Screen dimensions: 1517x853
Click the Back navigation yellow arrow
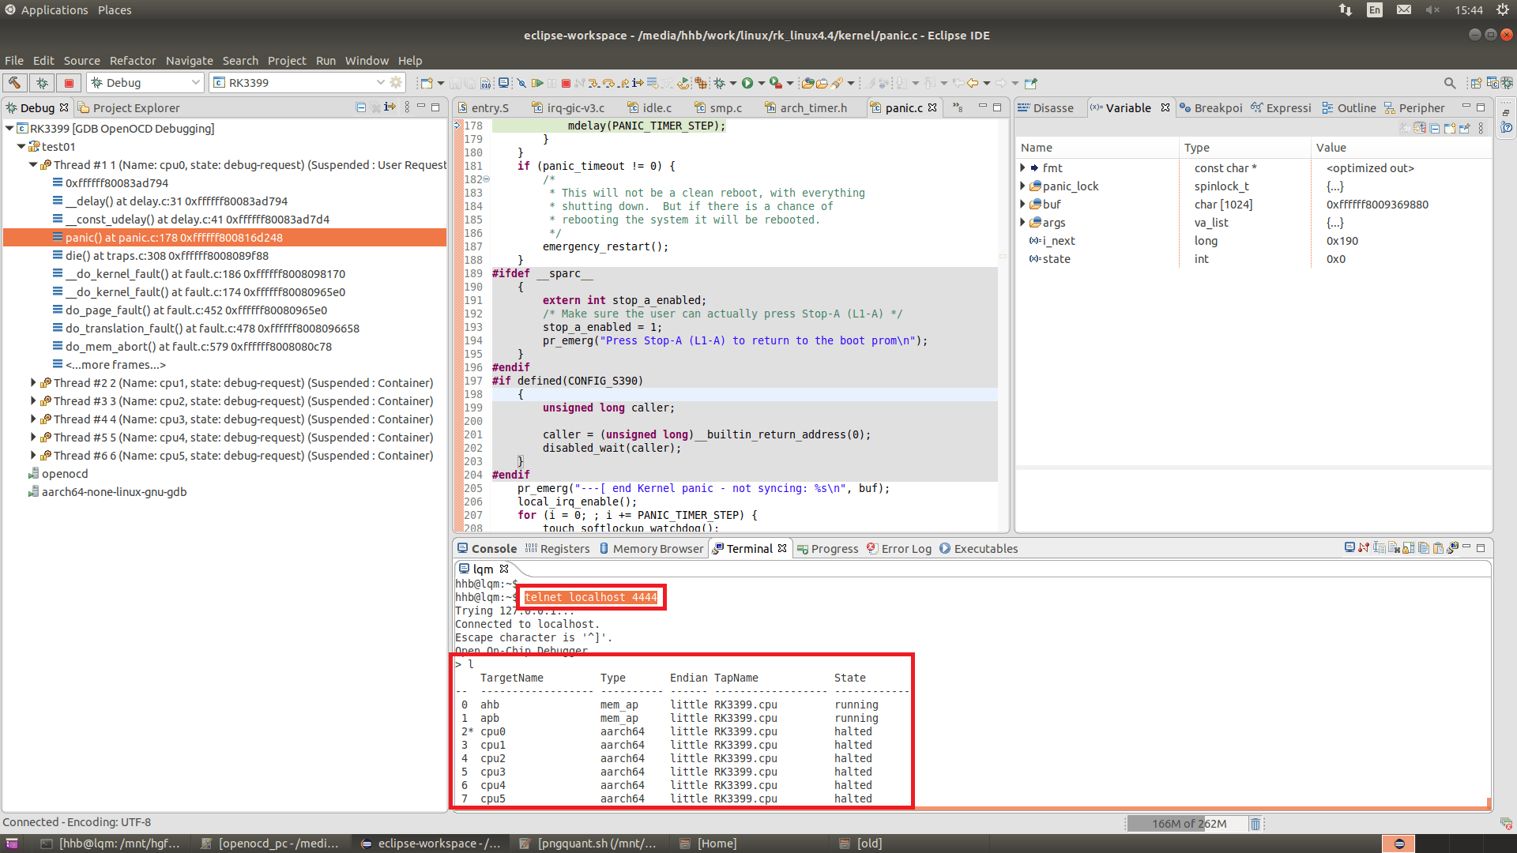[973, 83]
